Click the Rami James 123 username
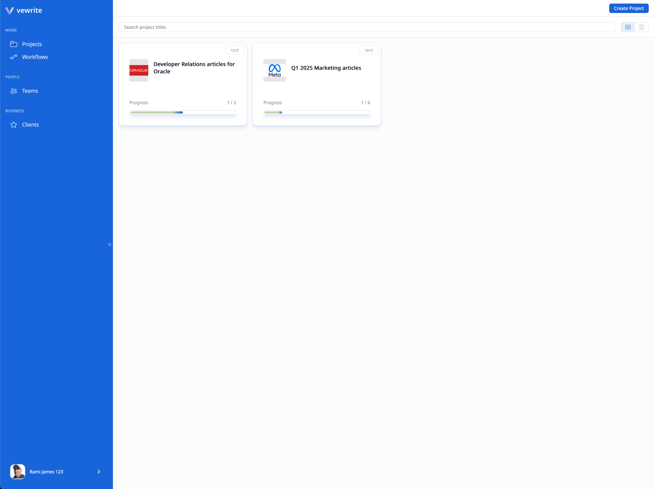Screen dimensions: 654x489 point(46,472)
